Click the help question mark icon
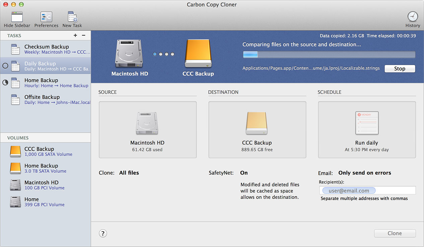 click(103, 233)
